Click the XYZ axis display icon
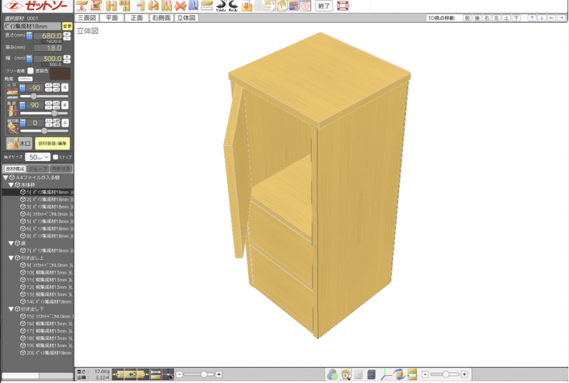 [386, 374]
